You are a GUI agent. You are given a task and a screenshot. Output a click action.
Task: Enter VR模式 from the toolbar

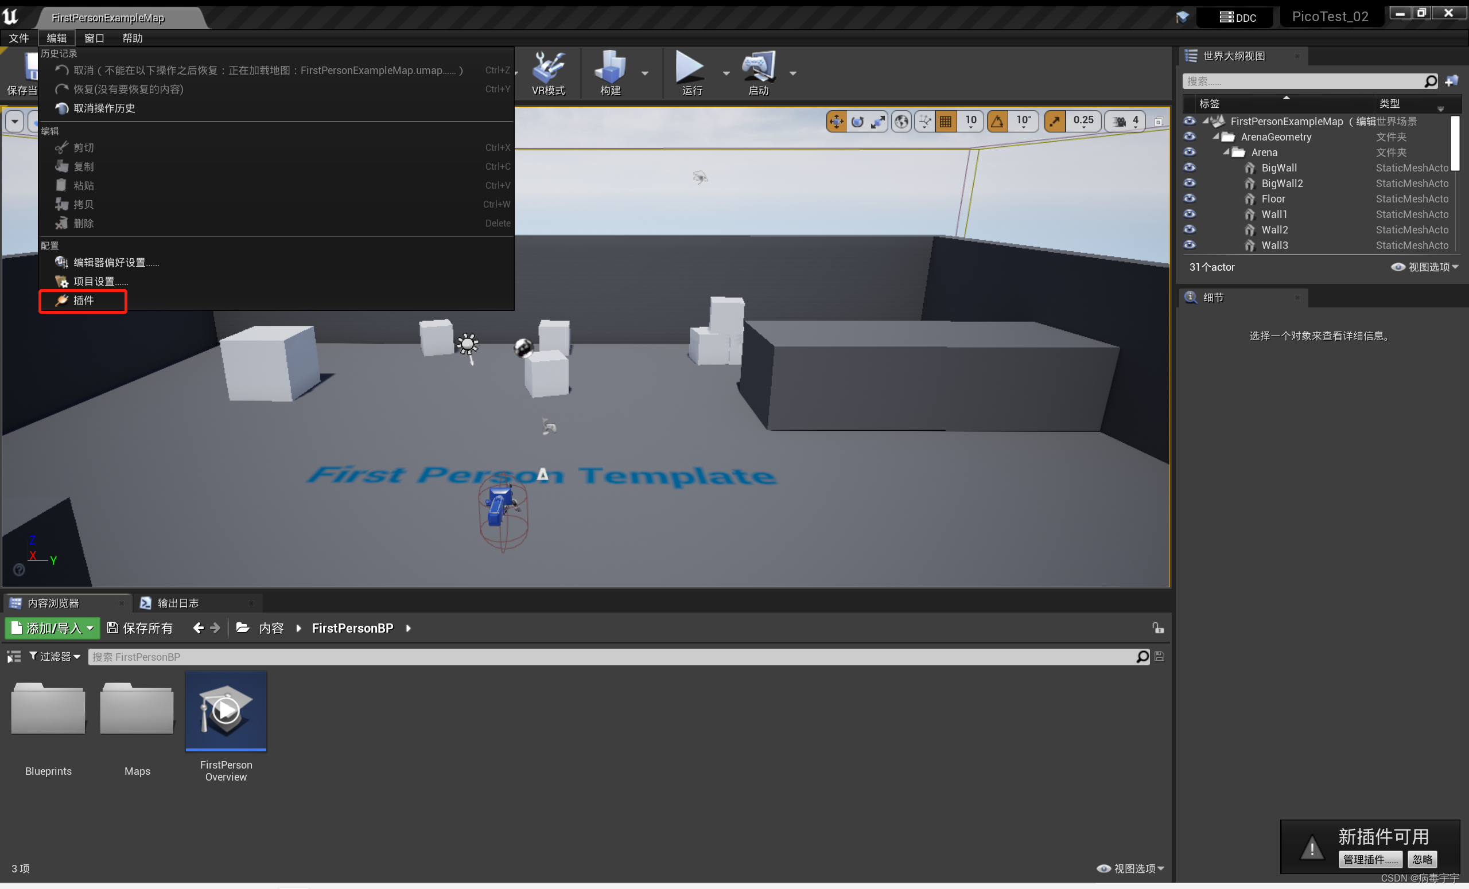[549, 73]
